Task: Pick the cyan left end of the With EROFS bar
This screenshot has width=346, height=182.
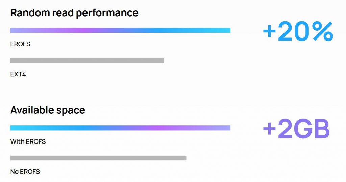Action: (x=20, y=128)
